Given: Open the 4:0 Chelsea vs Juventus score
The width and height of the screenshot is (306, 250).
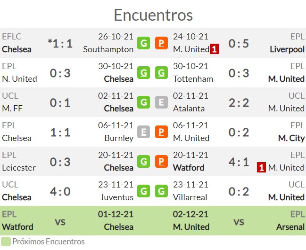Looking at the screenshot, I should [60, 191].
